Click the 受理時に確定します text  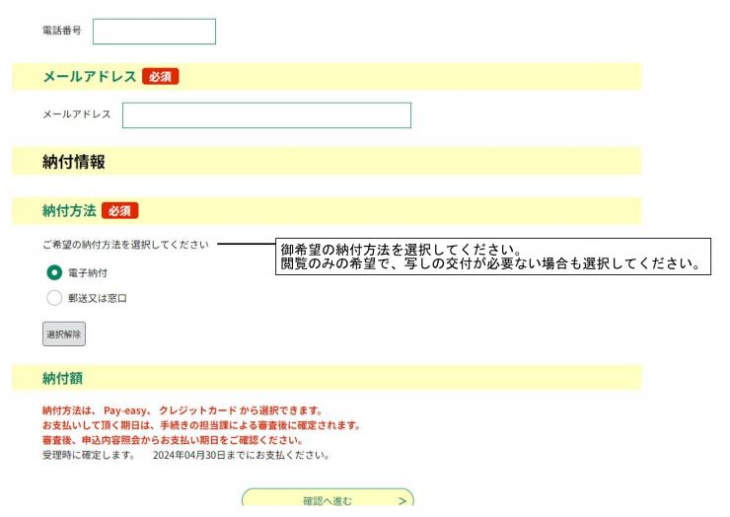(x=89, y=455)
